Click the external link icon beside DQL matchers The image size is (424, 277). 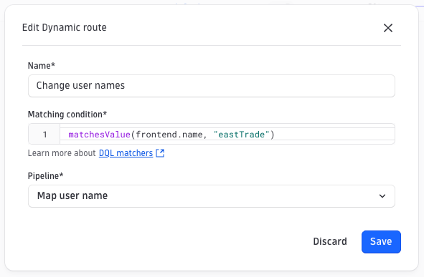pos(160,153)
